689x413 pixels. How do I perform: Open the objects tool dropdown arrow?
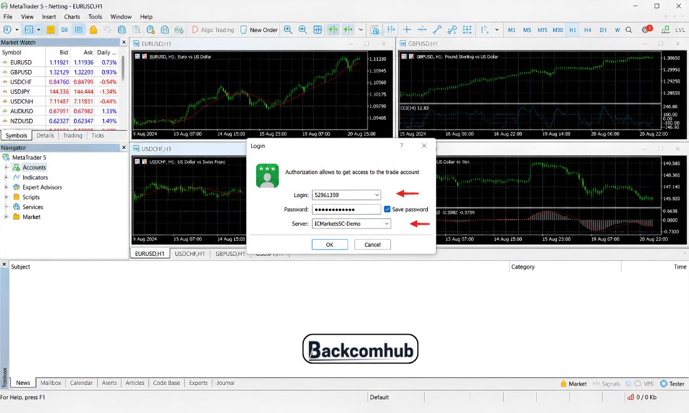(x=497, y=30)
